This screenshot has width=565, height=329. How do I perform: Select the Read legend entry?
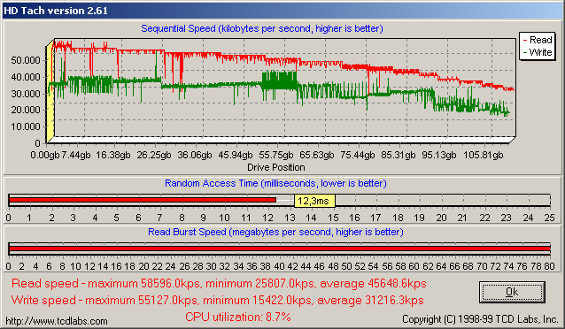(x=537, y=40)
